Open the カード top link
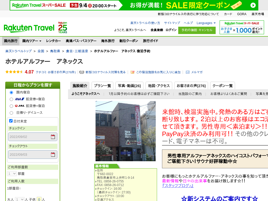 (x=228, y=14)
